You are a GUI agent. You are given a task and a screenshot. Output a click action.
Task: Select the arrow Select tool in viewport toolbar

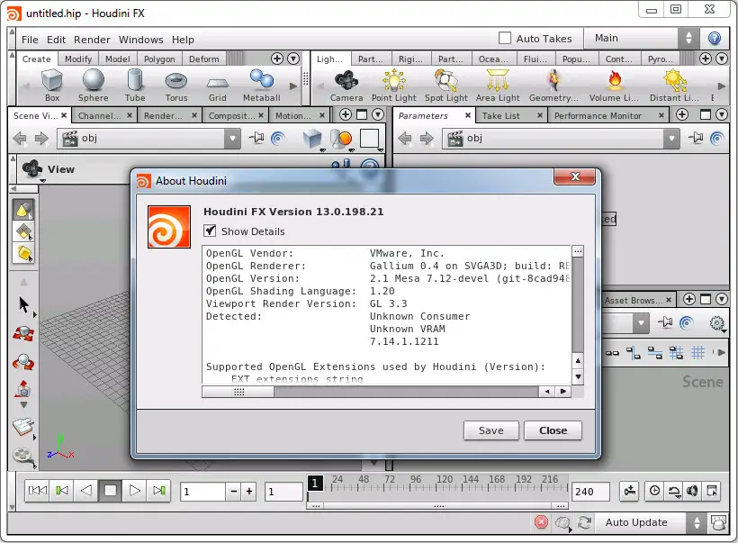point(24,305)
